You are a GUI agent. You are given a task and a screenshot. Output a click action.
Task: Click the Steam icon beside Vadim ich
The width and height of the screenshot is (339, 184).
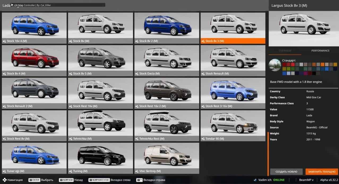[x=255, y=180]
